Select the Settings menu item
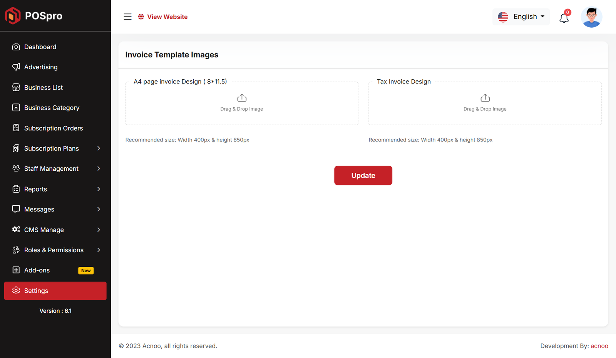Image resolution: width=616 pixels, height=358 pixels. (x=55, y=291)
